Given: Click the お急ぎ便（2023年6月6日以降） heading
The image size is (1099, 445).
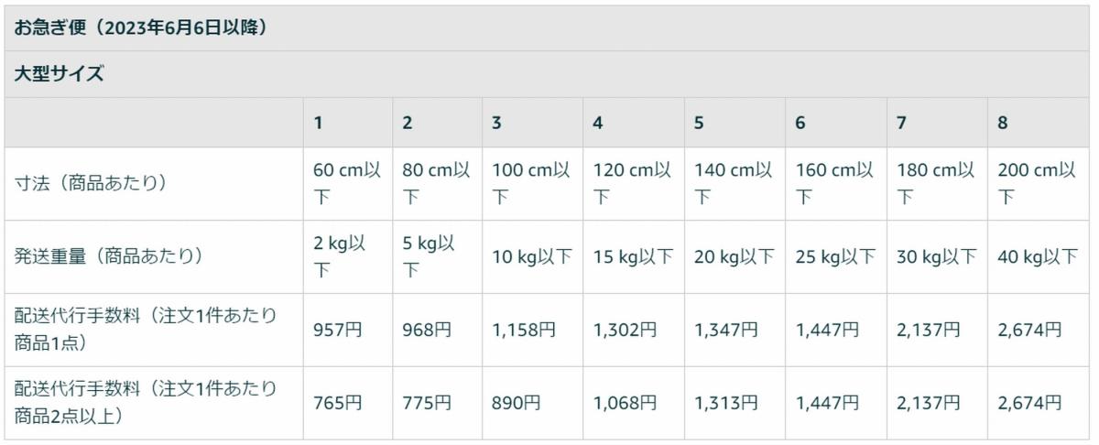Looking at the screenshot, I should [140, 27].
